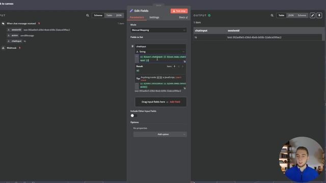This screenshot has width=326, height=183.
Task: Go to previous item in Result preview
Action: (x=179, y=67)
